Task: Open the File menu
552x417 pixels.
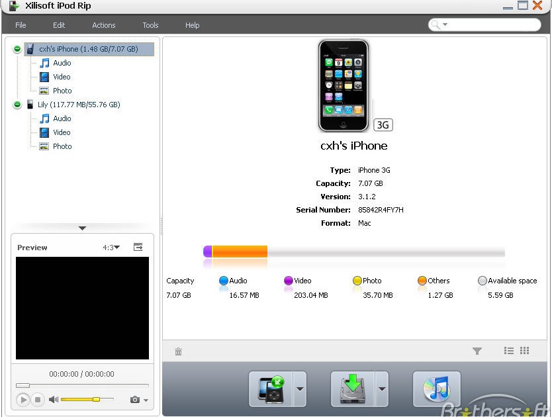Action: (21, 25)
